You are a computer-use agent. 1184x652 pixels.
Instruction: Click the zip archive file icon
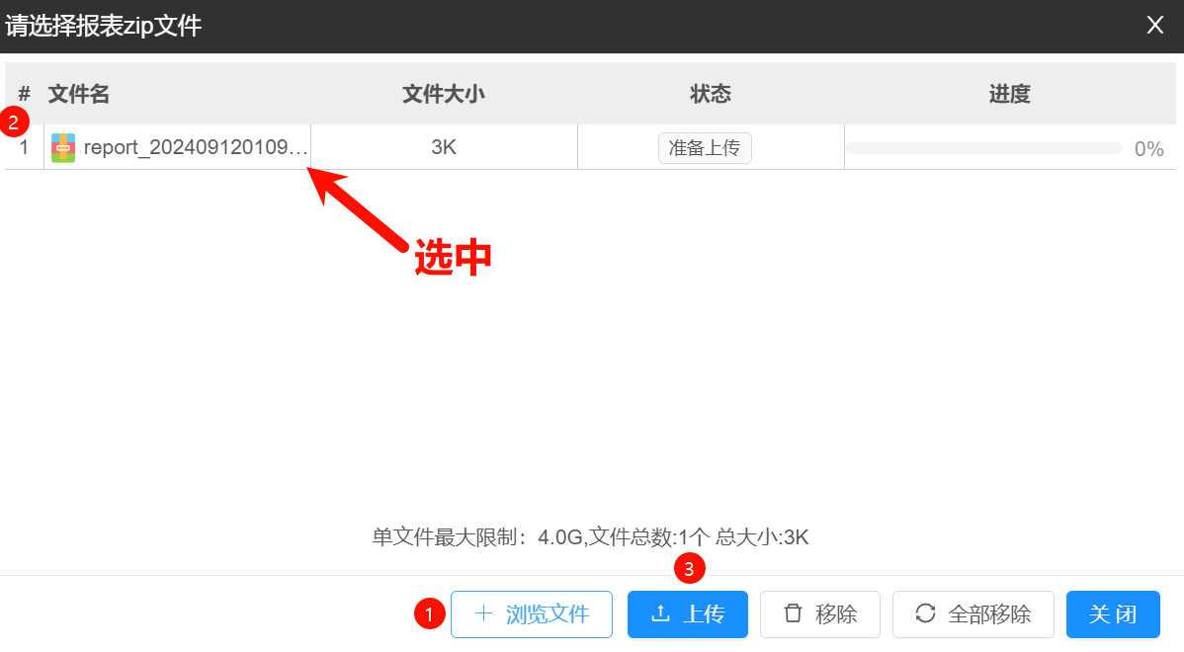[x=63, y=148]
